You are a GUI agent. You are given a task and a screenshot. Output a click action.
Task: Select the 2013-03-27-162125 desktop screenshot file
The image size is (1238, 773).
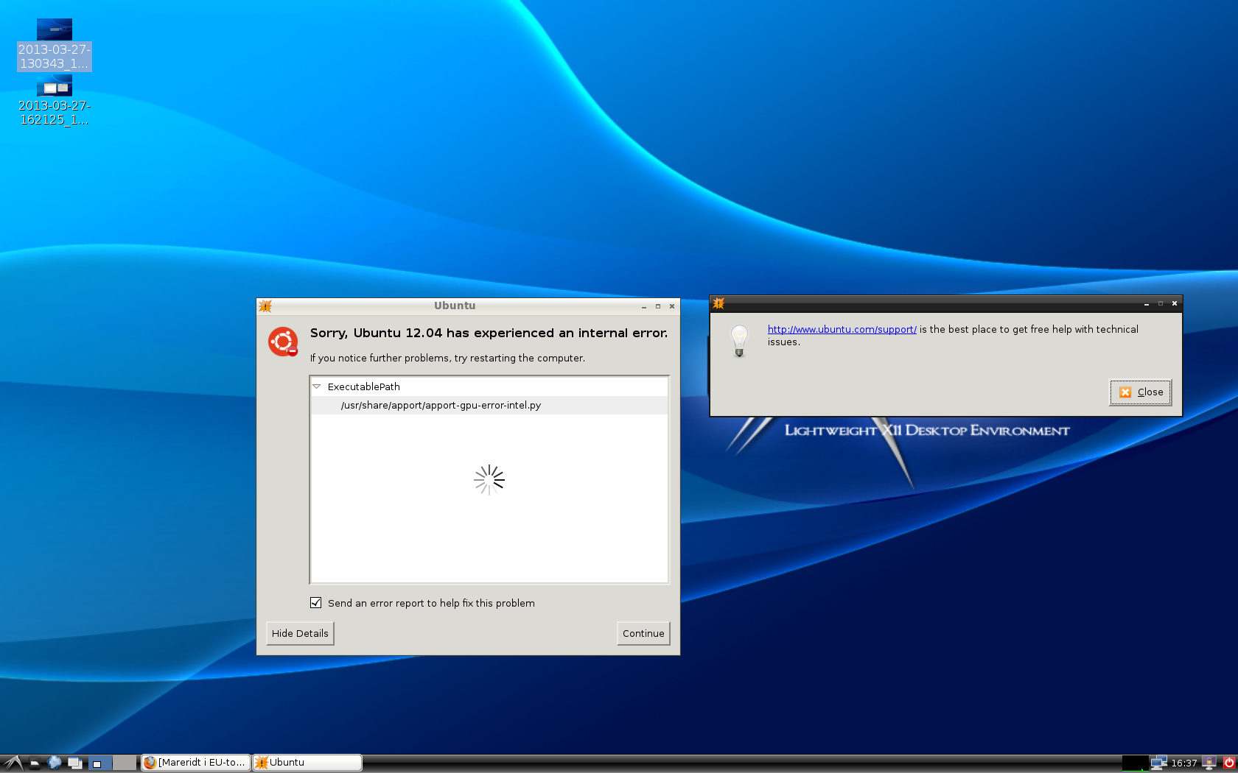click(55, 101)
